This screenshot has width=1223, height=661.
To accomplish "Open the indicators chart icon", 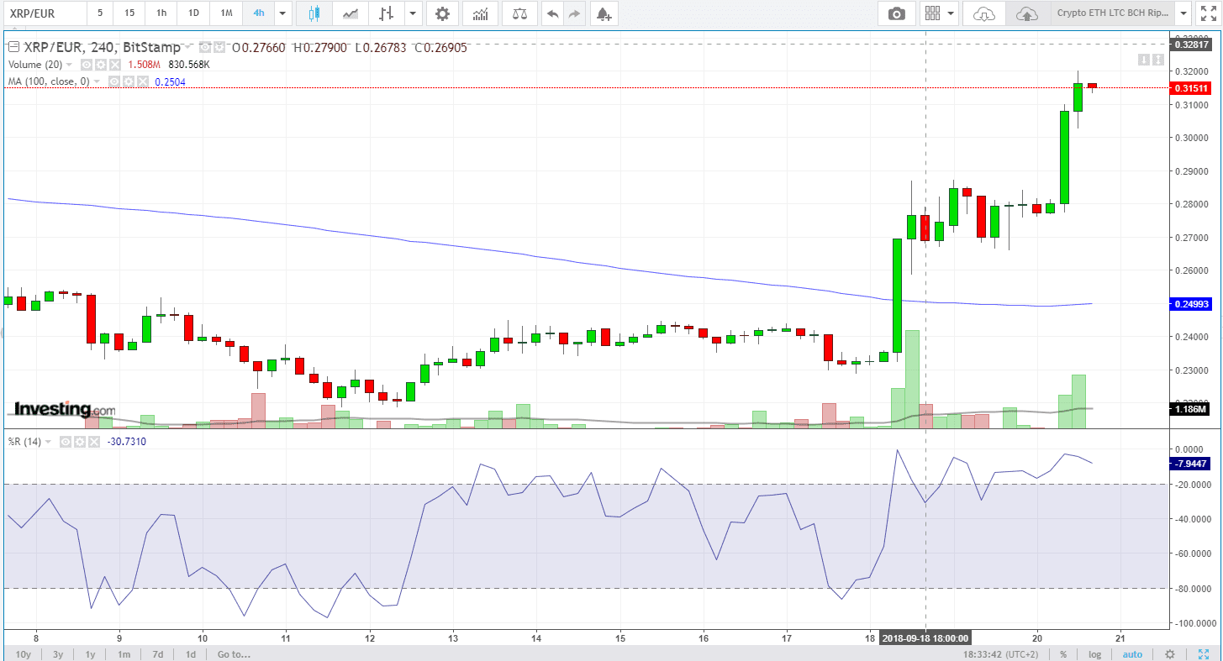I will pos(480,13).
